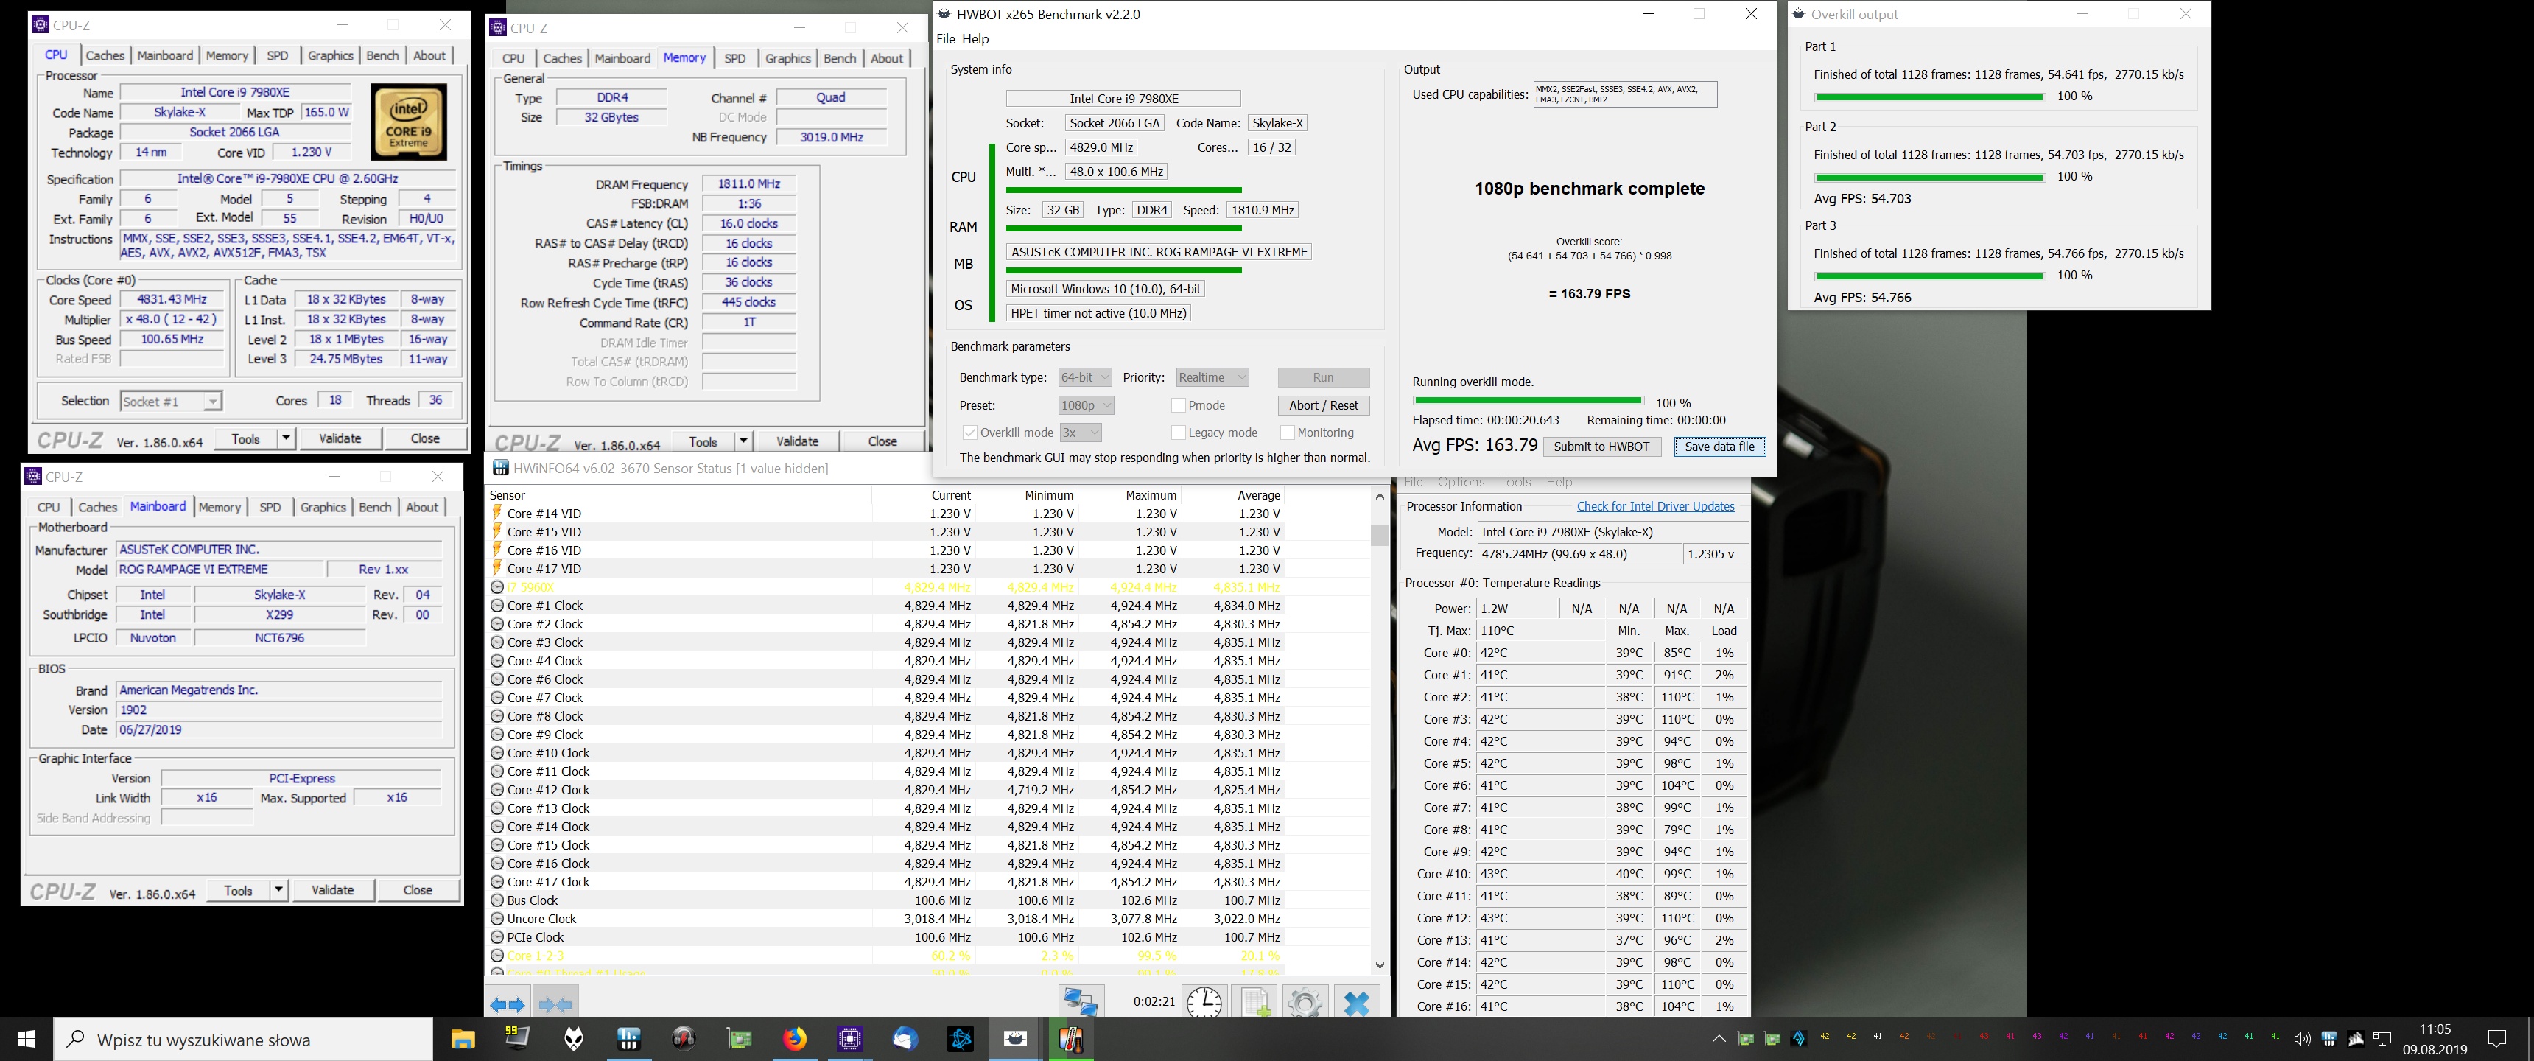Viewport: 2534px width, 1061px height.
Task: Switch to Firefox on the taskbar
Action: (x=795, y=1040)
